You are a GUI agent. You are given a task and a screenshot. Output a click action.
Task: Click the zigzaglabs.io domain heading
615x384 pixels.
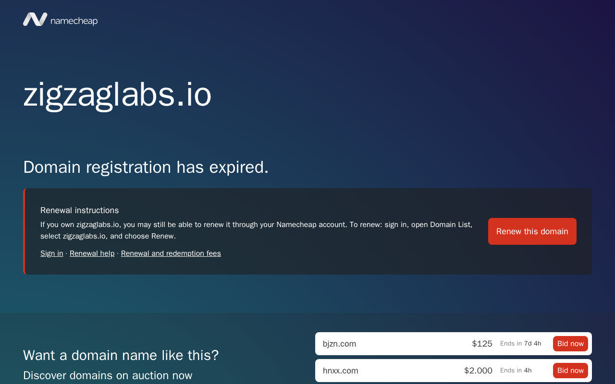(117, 95)
